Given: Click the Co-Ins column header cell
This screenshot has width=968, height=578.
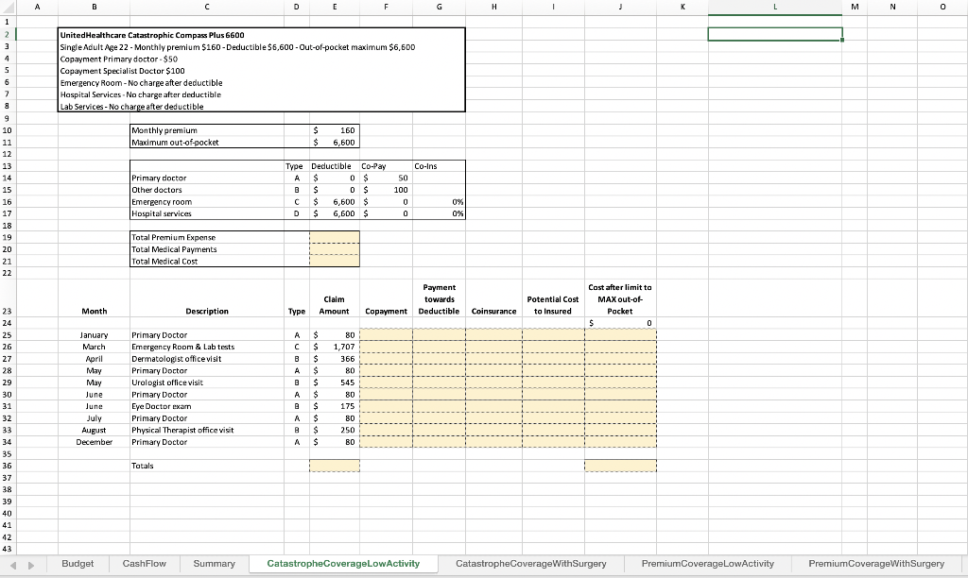Looking at the screenshot, I should pos(439,166).
